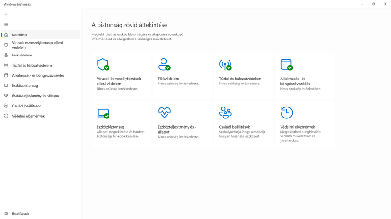Screen dimensions: 391x219
Task: Open Védelmi előzmények from the sidebar
Action: (41, 116)
